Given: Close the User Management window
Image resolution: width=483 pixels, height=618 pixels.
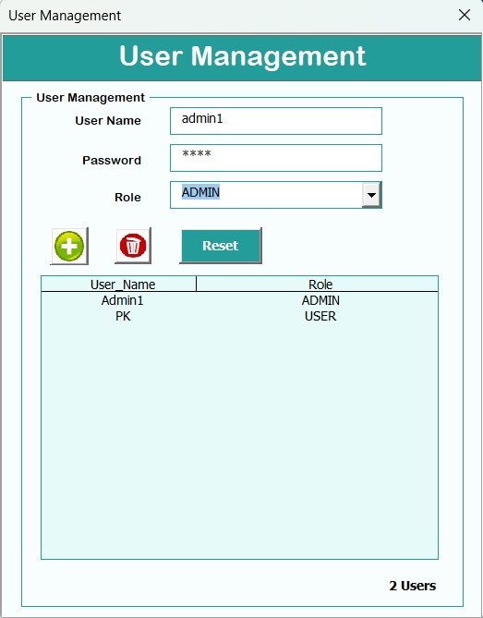Looking at the screenshot, I should point(465,15).
